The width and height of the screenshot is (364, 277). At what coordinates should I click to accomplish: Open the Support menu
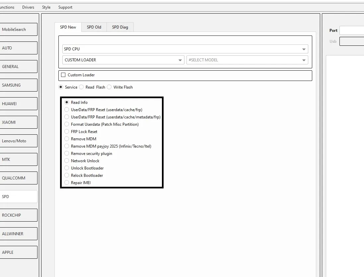(65, 7)
